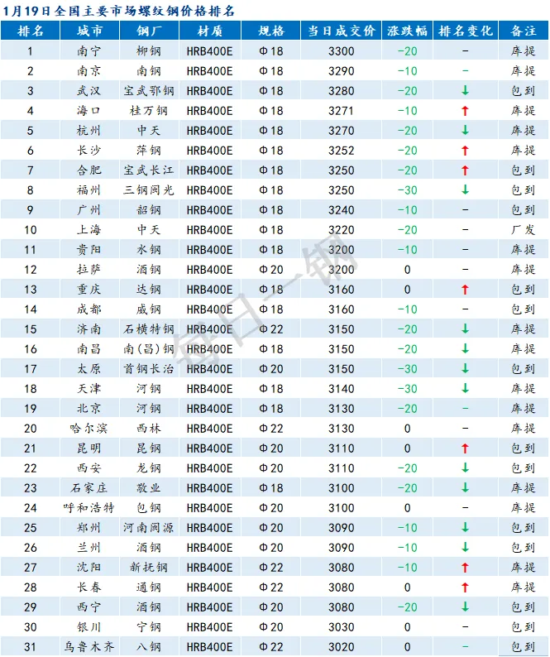Image resolution: width=550 pixels, height=657 pixels.
Task: Click the steel mill cell 宝武鄂钢
Action: point(149,90)
